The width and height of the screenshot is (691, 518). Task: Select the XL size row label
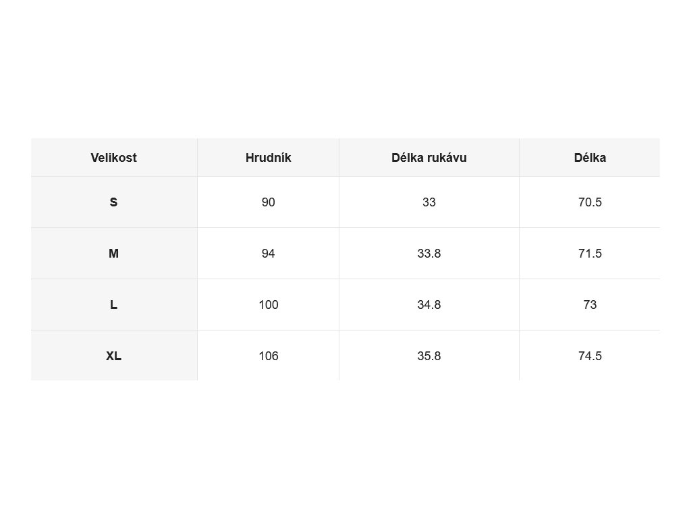[x=113, y=356]
